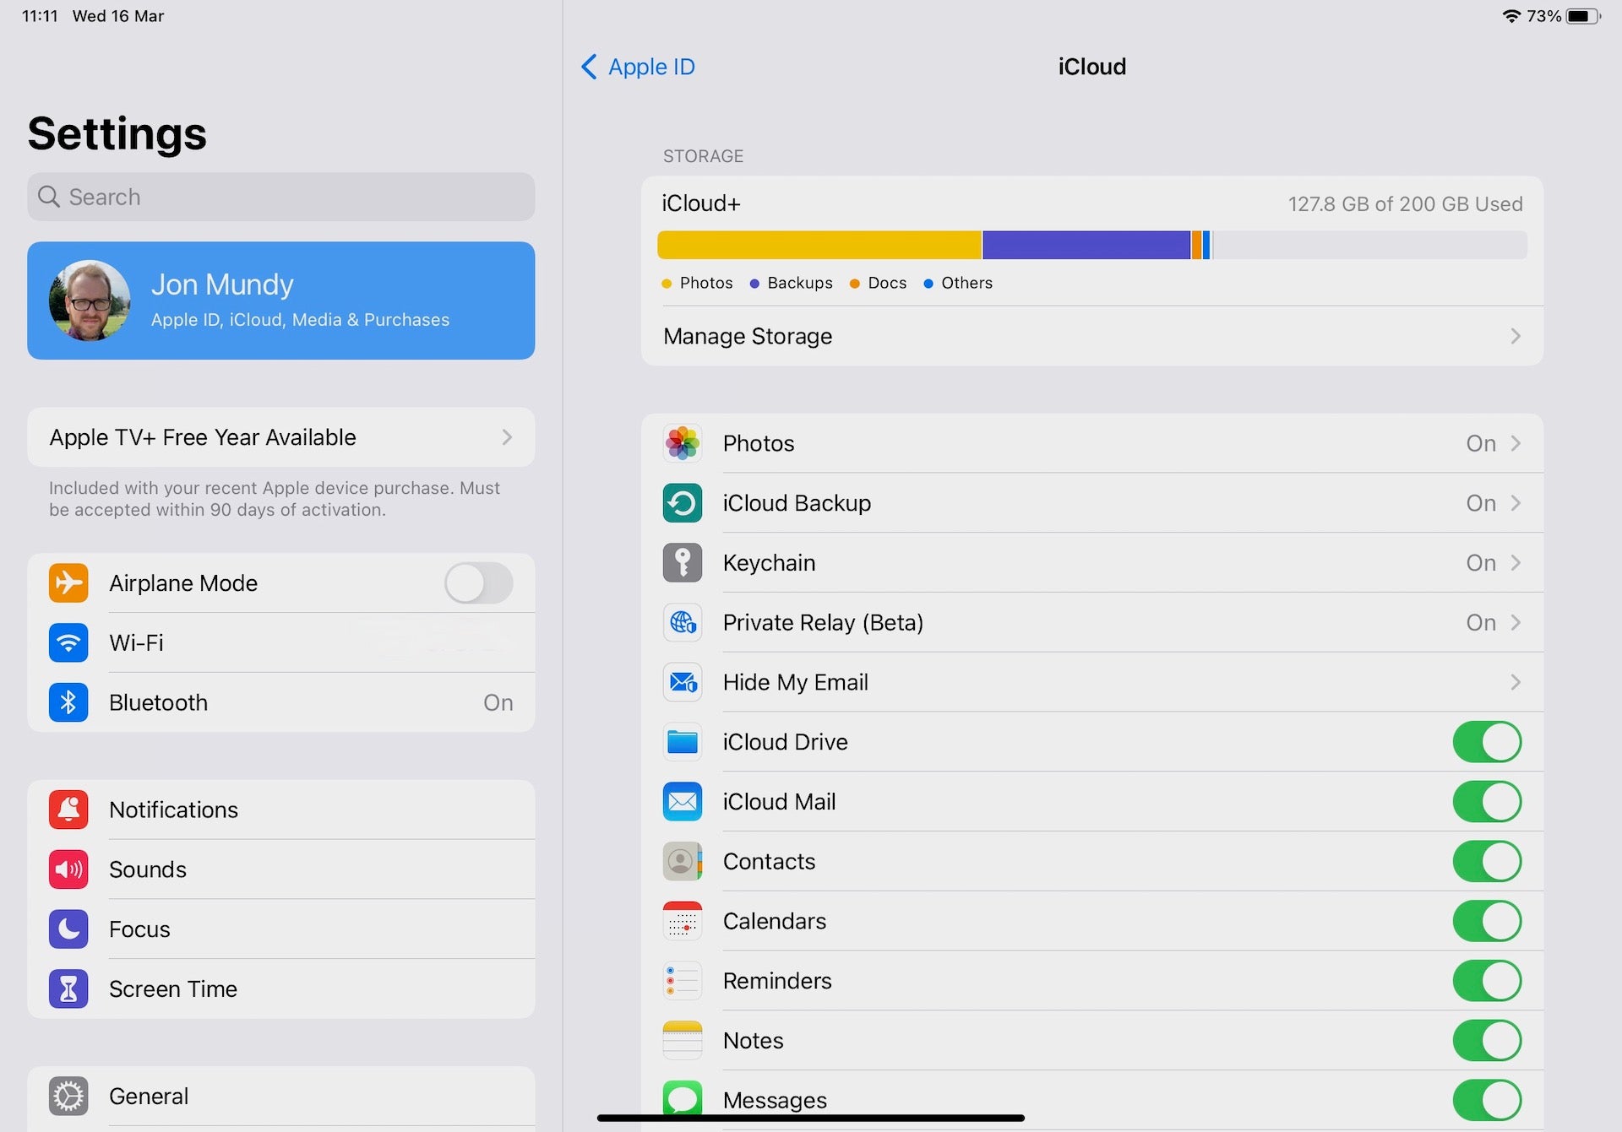Open General settings in sidebar
The height and width of the screenshot is (1132, 1622).
pyautogui.click(x=281, y=1097)
